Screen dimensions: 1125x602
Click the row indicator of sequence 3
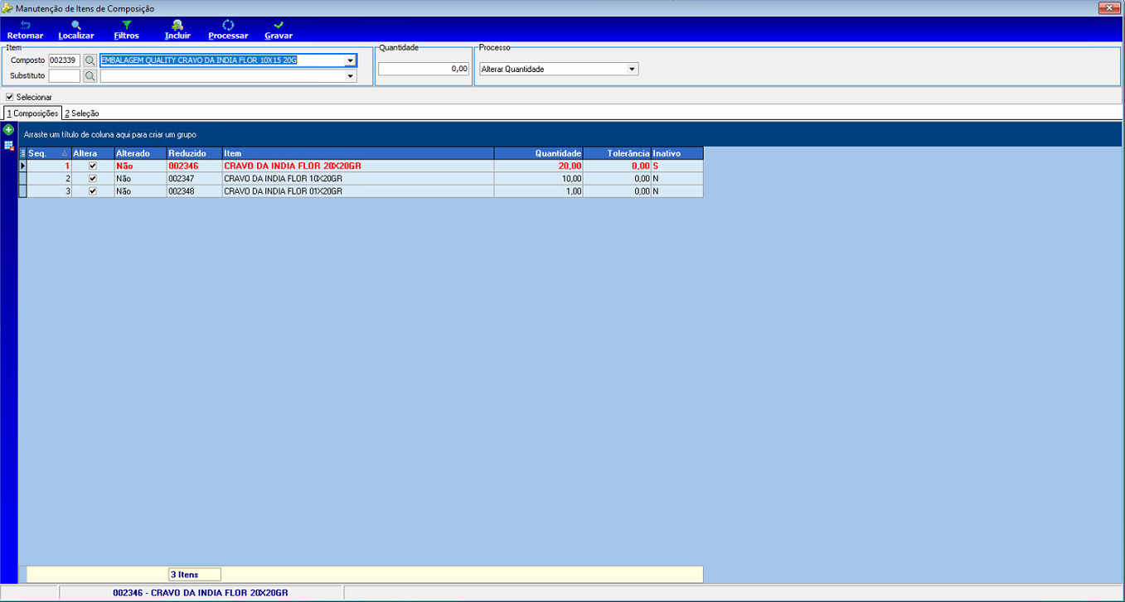point(22,190)
